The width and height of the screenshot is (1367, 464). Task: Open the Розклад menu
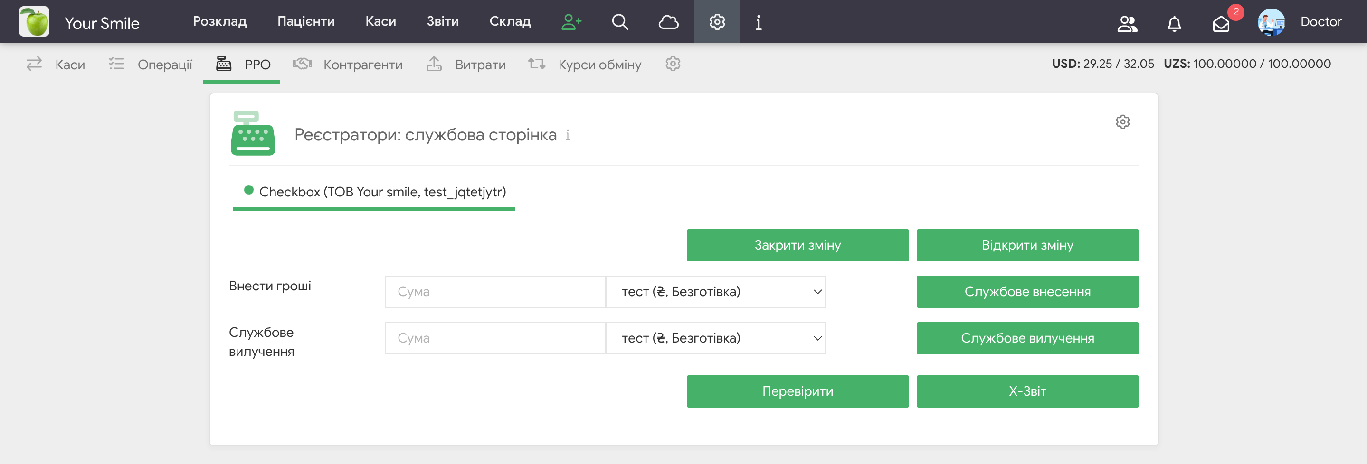pos(220,21)
